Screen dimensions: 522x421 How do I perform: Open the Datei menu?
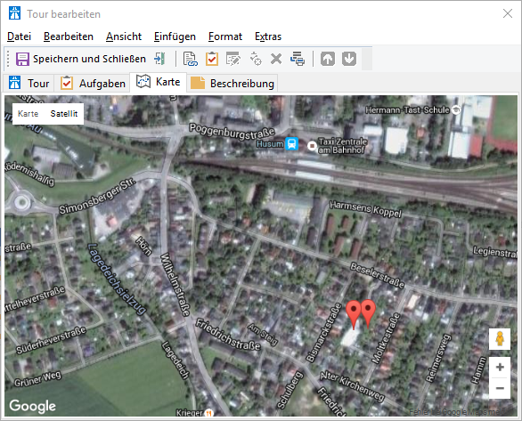click(x=20, y=36)
